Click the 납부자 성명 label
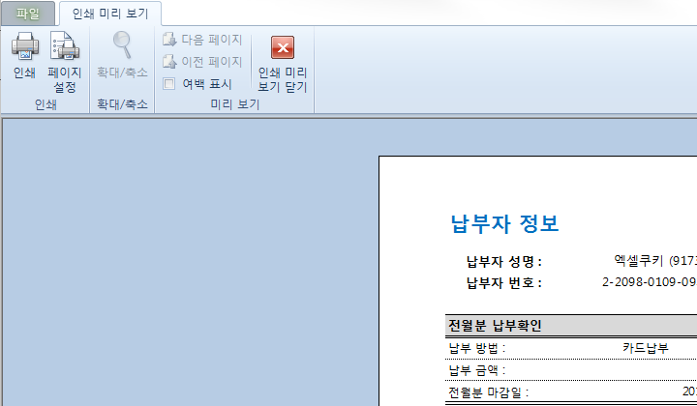This screenshot has width=697, height=406. [504, 261]
